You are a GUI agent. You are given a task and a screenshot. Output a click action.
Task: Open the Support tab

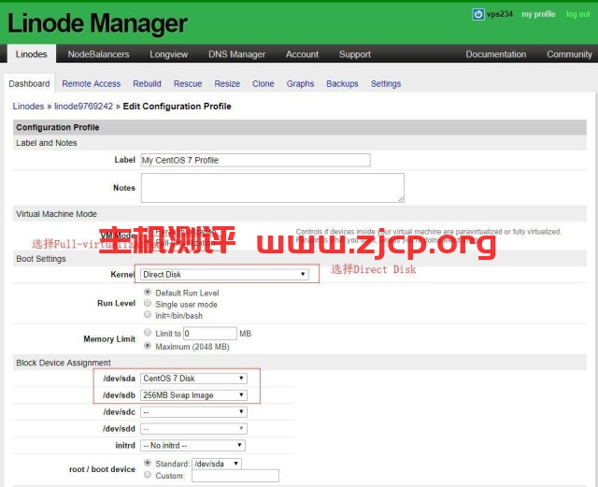tap(355, 54)
